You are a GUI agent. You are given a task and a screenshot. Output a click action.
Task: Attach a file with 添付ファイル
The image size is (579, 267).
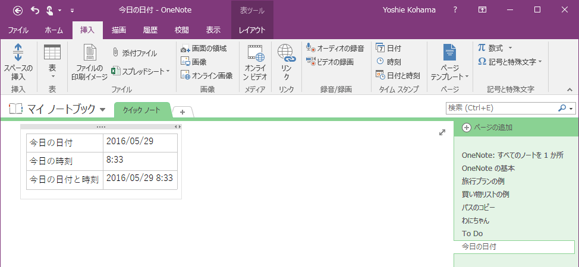(x=134, y=53)
